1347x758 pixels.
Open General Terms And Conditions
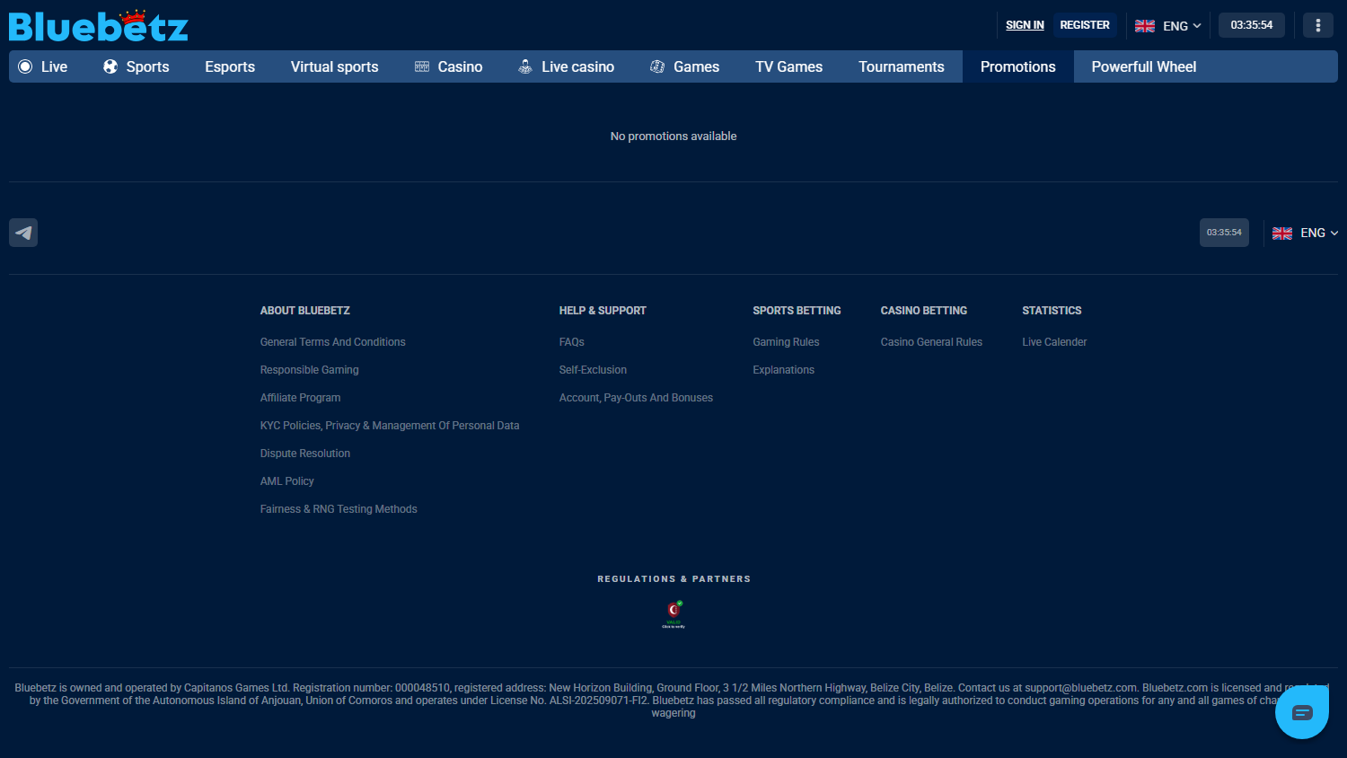pos(332,342)
